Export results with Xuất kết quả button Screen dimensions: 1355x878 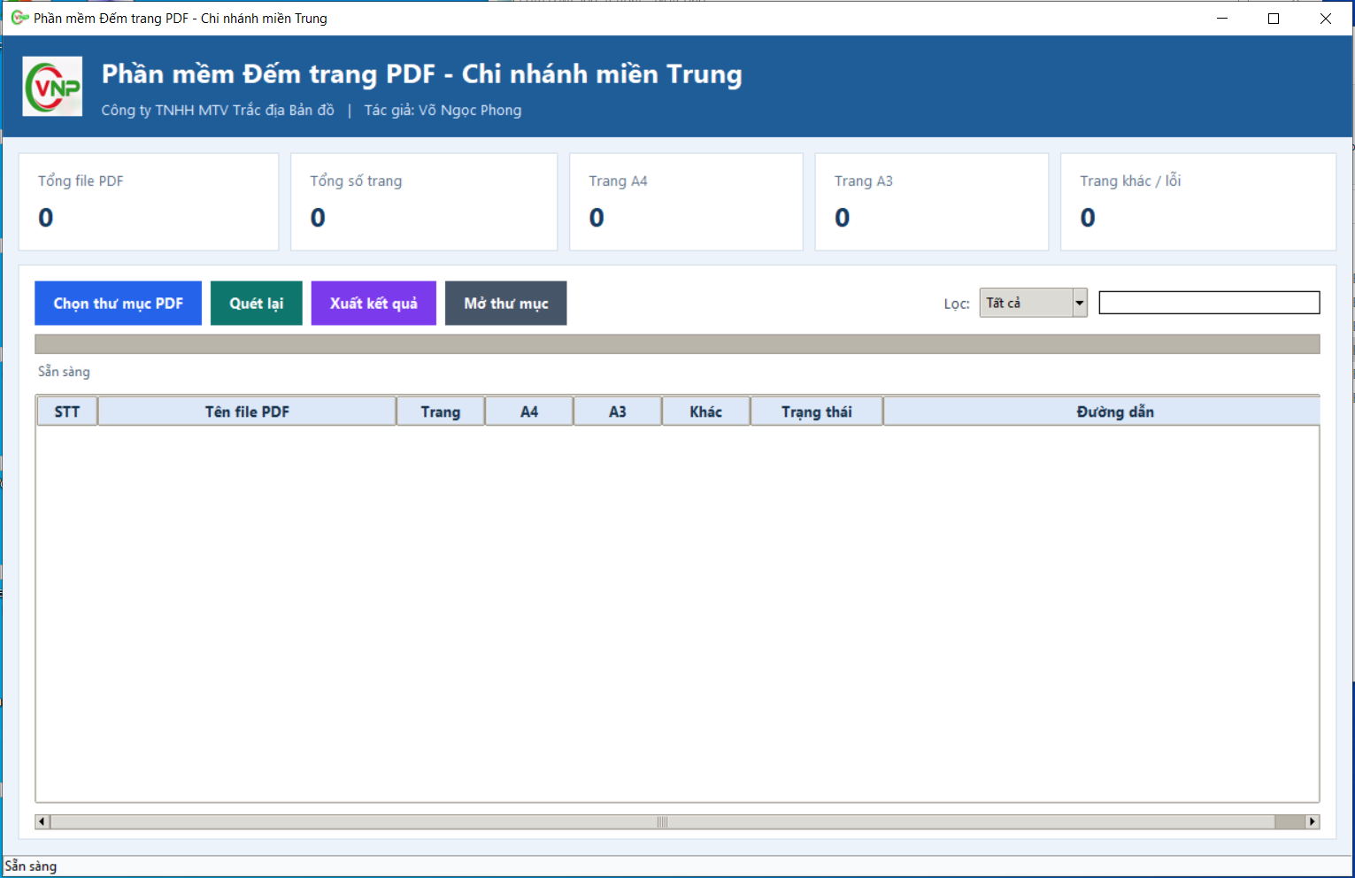click(373, 304)
